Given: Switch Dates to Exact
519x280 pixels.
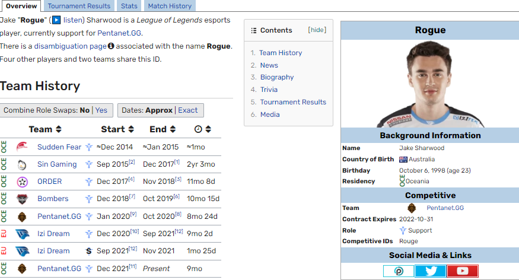Looking at the screenshot, I should click(187, 110).
